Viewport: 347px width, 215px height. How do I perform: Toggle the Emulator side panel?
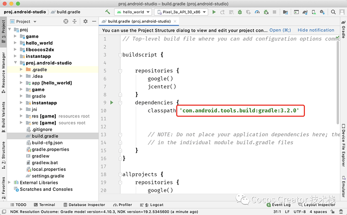343,186
